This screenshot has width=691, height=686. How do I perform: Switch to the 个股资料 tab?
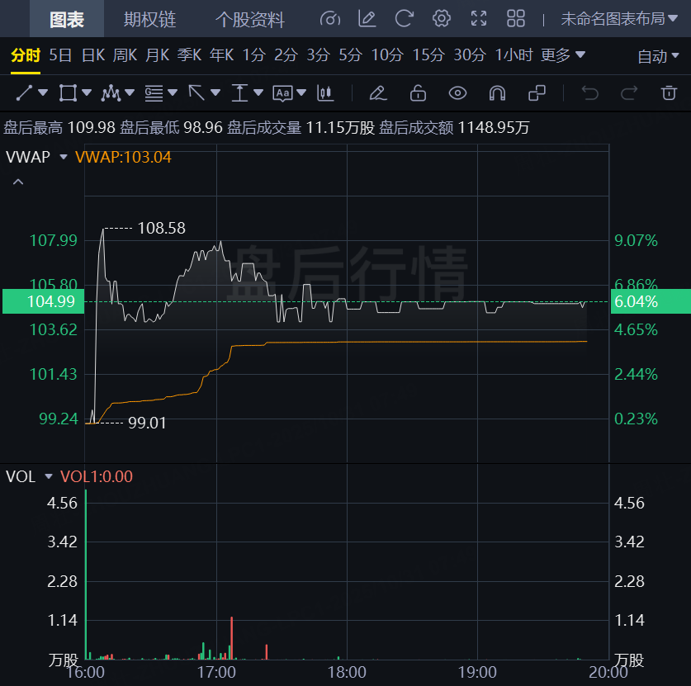pyautogui.click(x=249, y=19)
